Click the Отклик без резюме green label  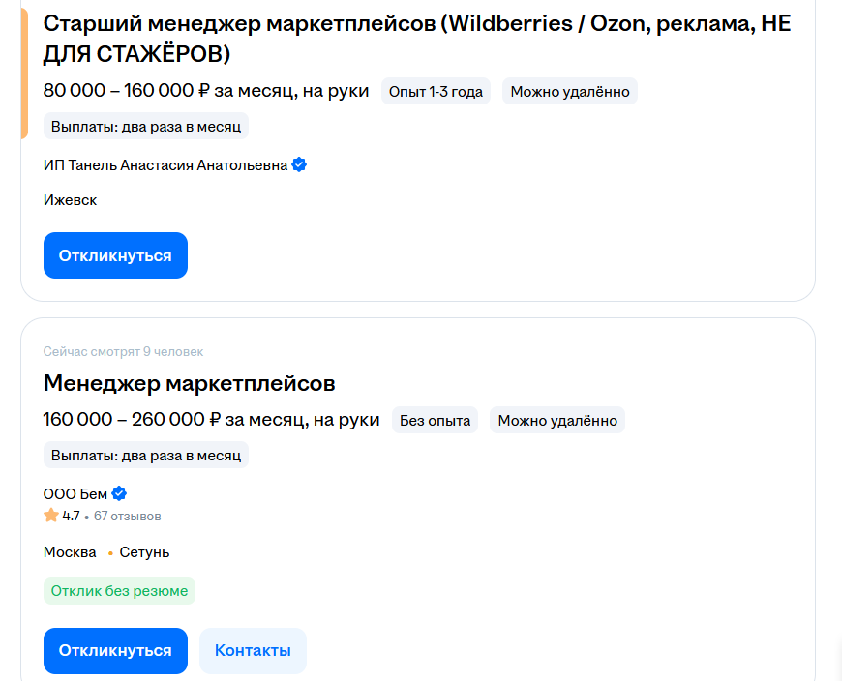(119, 590)
